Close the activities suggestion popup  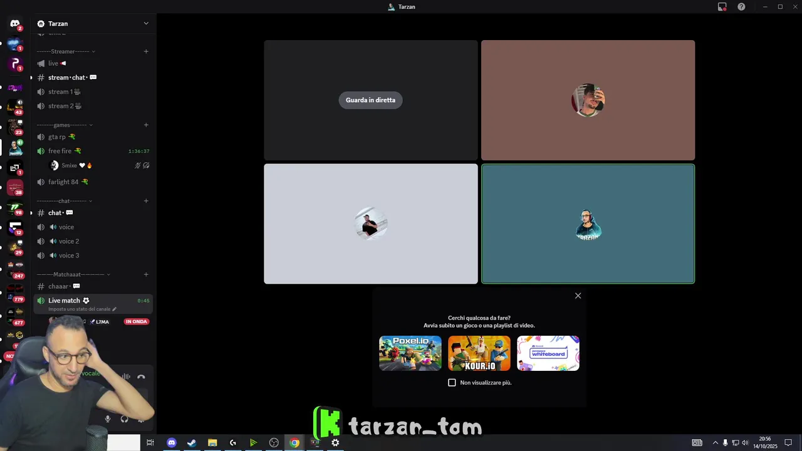(578, 296)
